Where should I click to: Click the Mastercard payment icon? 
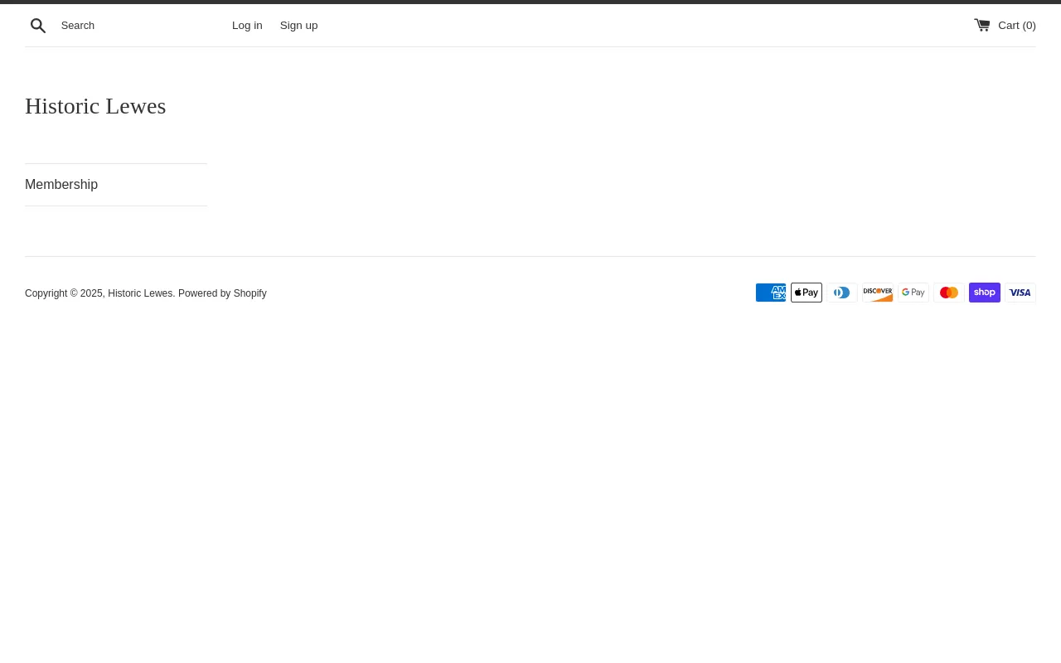[x=949, y=293]
